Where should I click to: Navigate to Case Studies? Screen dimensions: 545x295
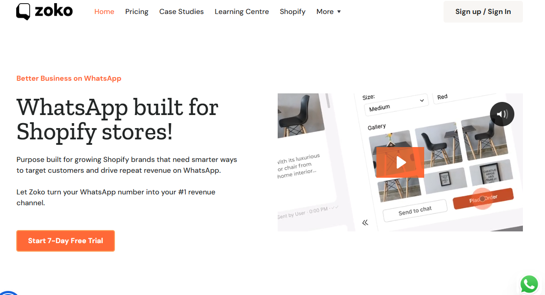pyautogui.click(x=181, y=12)
